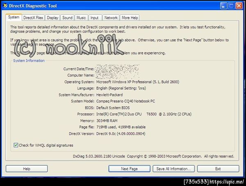Select the Language value English

pyautogui.click(x=121, y=88)
